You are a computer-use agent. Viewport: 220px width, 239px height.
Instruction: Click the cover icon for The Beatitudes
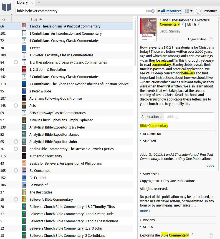coord(24,192)
